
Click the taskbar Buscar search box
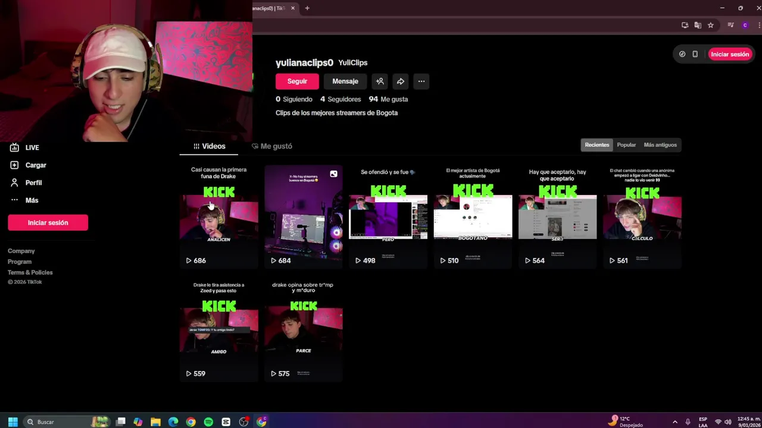point(67,421)
